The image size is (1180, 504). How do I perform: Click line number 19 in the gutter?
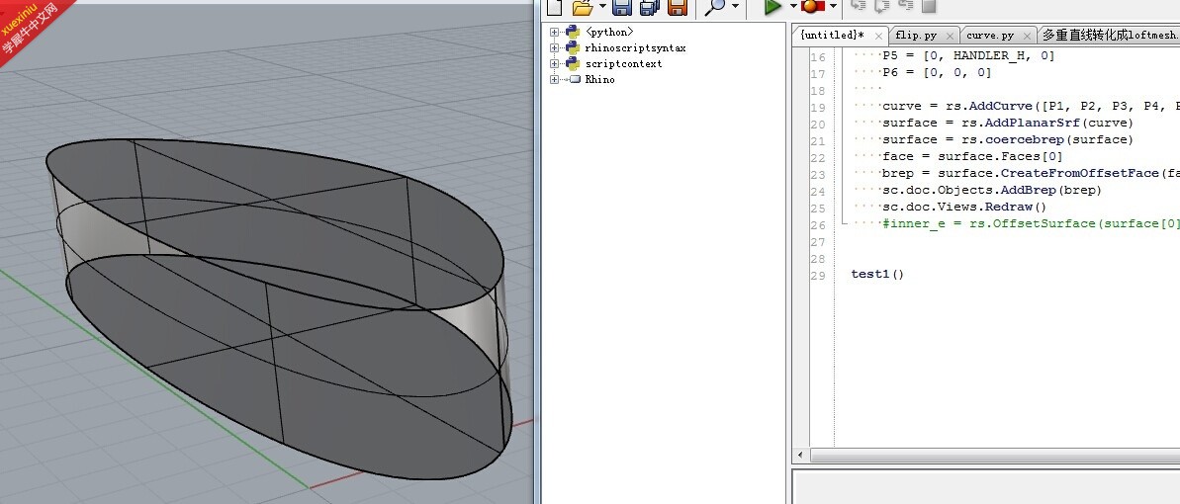[818, 108]
